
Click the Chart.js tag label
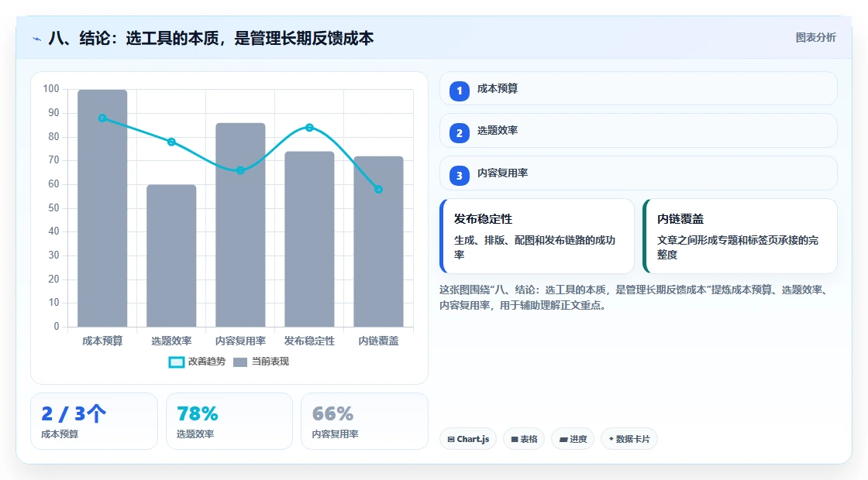(x=473, y=439)
